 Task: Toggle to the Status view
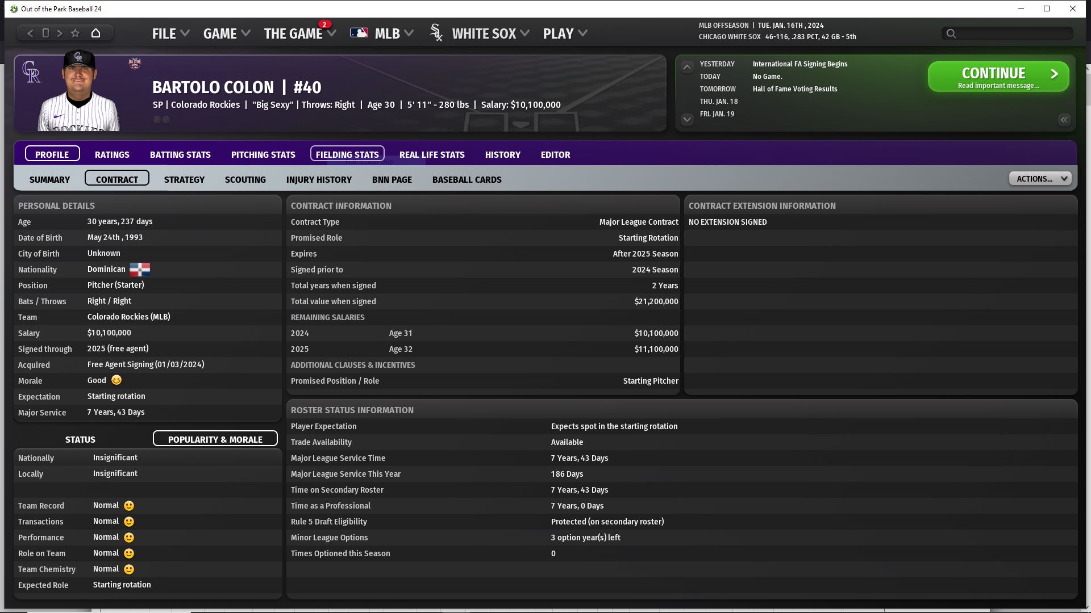(80, 439)
